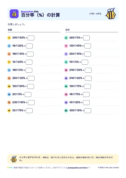Click the small bee icon beside インディのアドバイス
This screenshot has height=178, width=126.
pyautogui.click(x=14, y=159)
